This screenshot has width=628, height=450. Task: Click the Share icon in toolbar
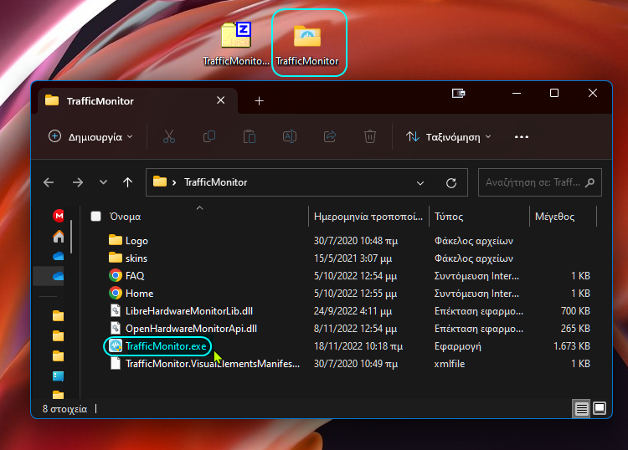[x=330, y=137]
